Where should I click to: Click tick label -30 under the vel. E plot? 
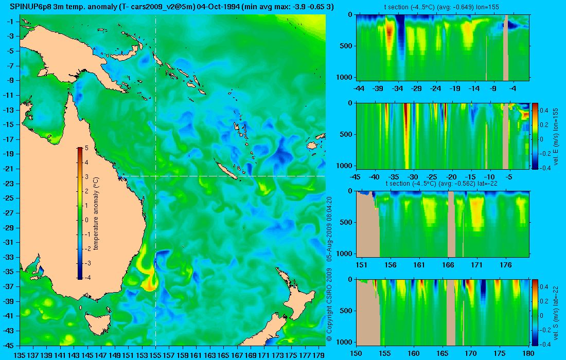[x=413, y=177]
